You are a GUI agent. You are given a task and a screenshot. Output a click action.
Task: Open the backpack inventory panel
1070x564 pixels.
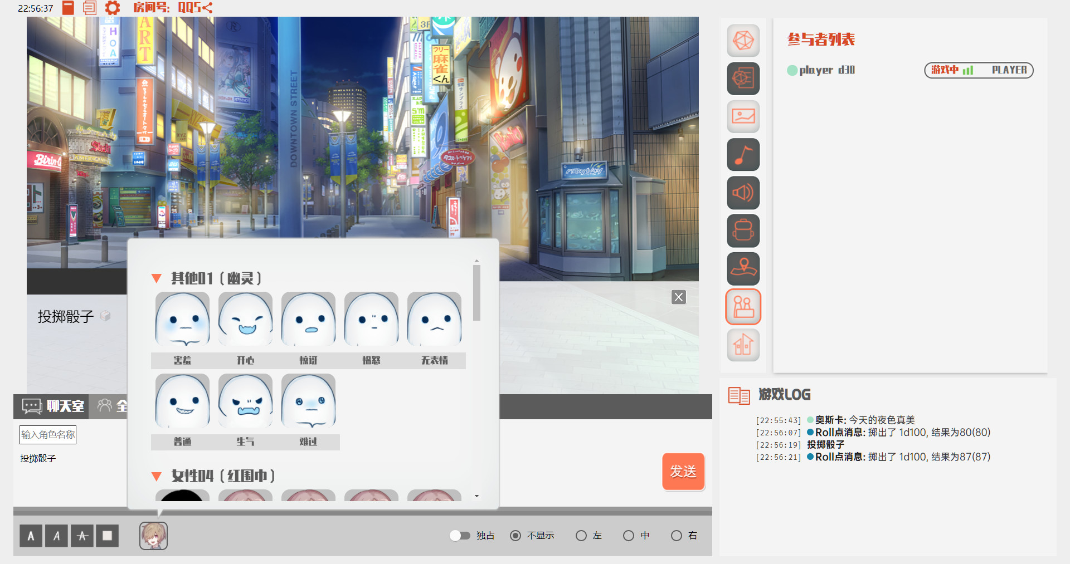point(743,230)
